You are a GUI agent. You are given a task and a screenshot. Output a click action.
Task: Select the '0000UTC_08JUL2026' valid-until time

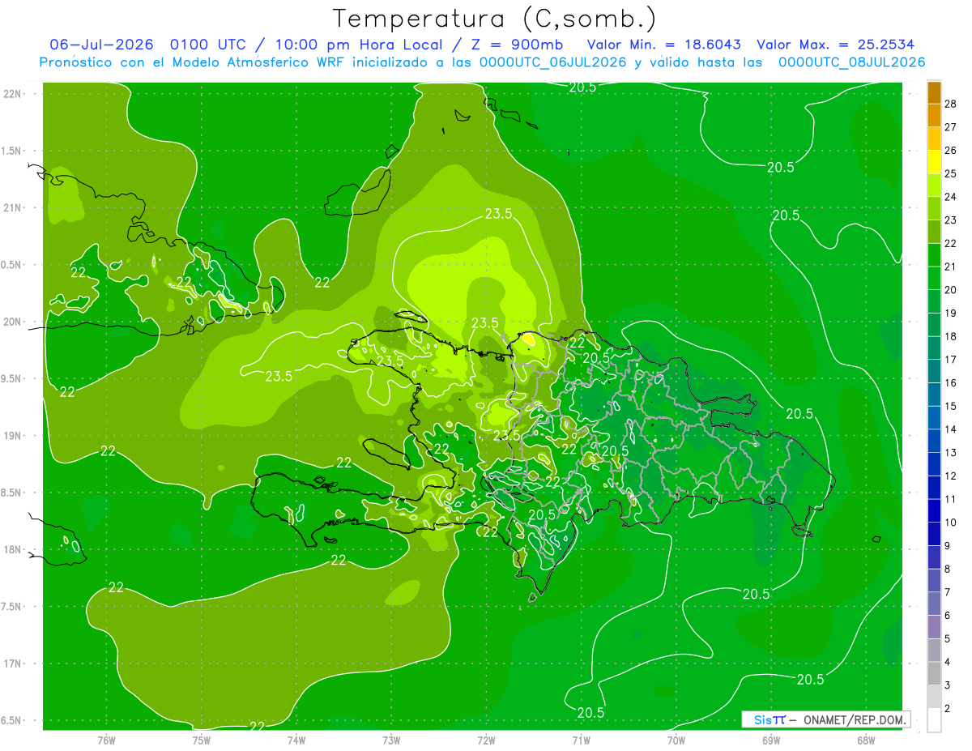pos(851,62)
